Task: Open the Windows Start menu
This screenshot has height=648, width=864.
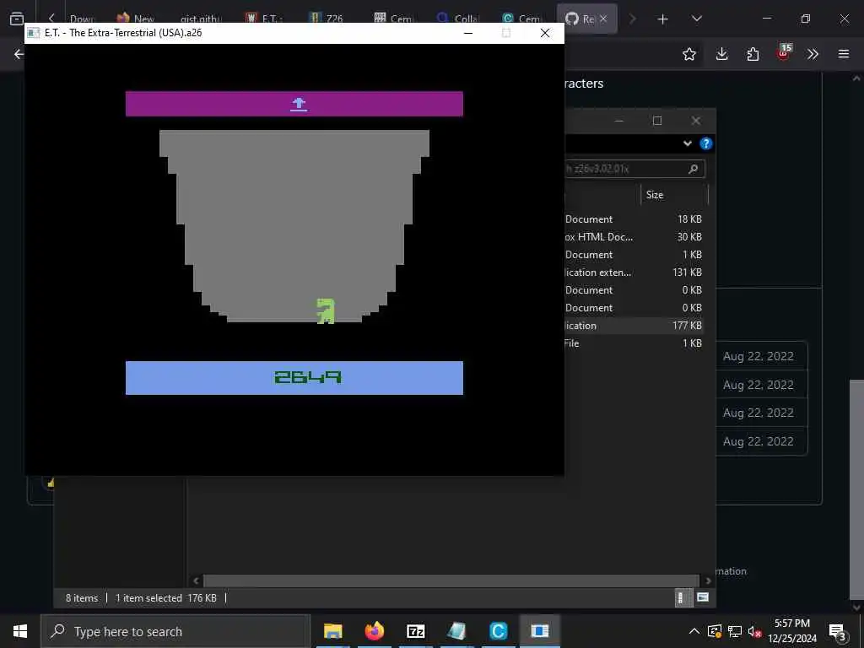Action: (20, 631)
